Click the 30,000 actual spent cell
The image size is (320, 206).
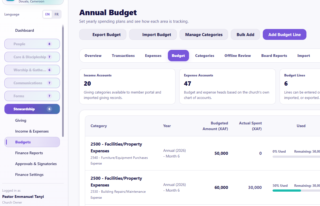coord(255,188)
